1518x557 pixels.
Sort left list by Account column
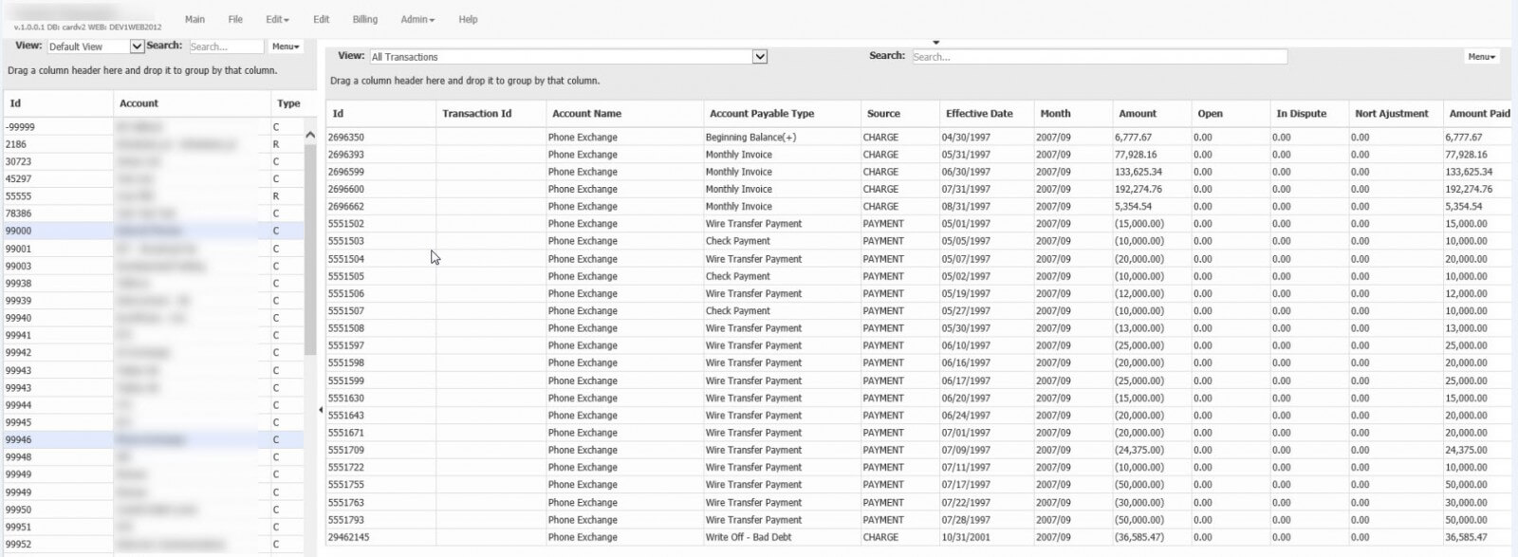click(191, 103)
